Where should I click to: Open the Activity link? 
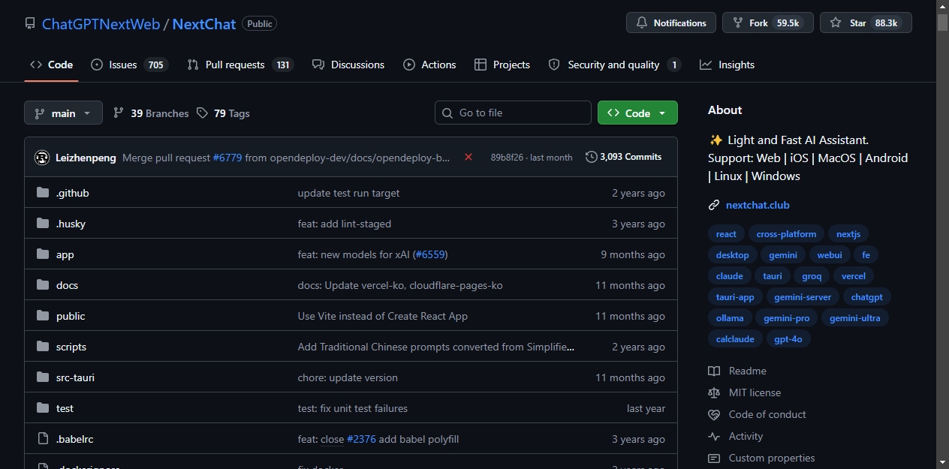click(735, 436)
